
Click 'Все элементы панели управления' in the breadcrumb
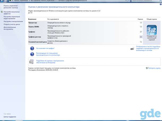pyautogui.click(x=42, y=1)
